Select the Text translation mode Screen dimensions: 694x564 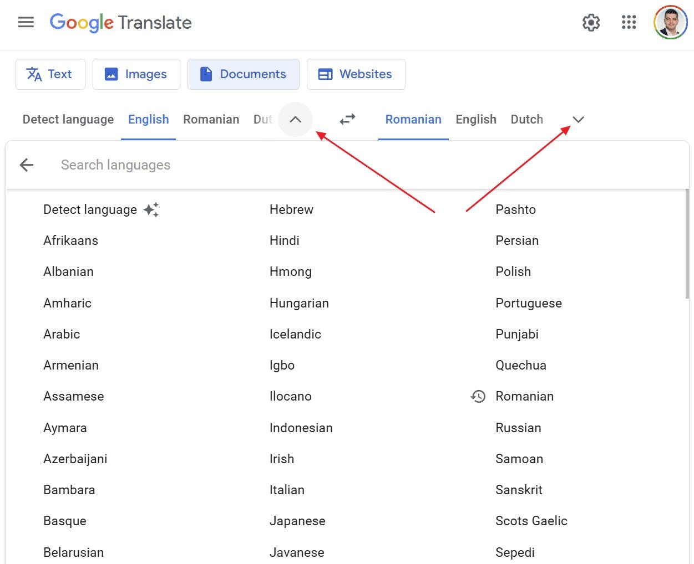pyautogui.click(x=50, y=74)
